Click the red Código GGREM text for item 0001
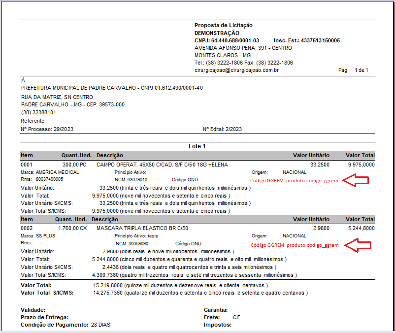 tap(295, 181)
